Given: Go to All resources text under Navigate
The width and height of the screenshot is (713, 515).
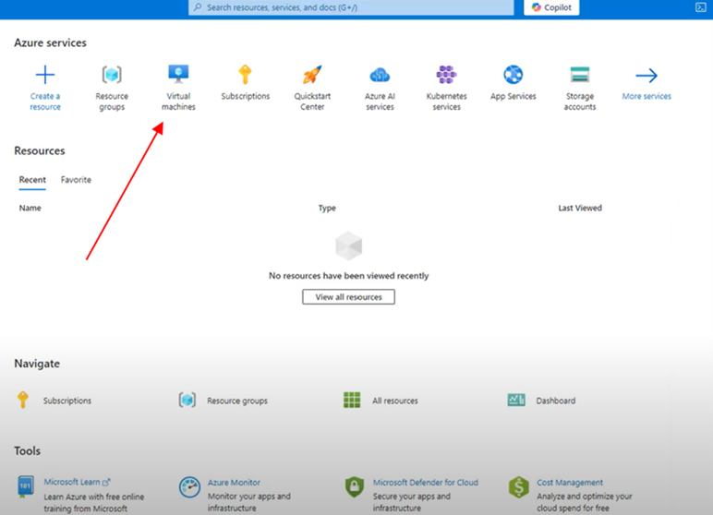Looking at the screenshot, I should 394,401.
